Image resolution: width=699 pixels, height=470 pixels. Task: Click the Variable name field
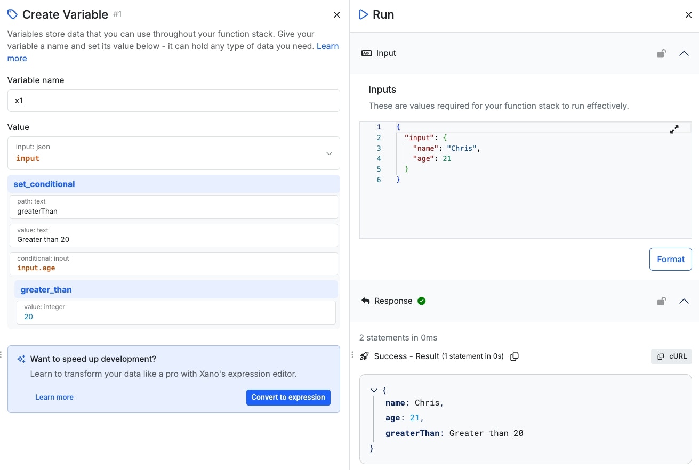[x=174, y=101]
